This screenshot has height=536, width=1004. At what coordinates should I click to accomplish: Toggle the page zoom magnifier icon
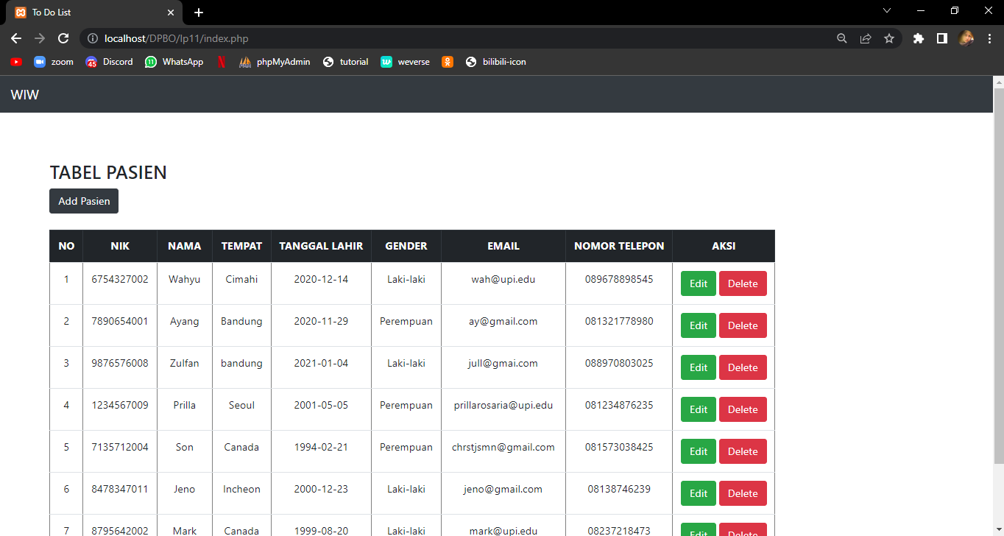pyautogui.click(x=841, y=38)
